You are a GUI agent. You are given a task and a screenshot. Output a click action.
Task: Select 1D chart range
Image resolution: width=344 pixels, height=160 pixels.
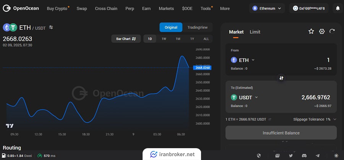[x=150, y=39]
